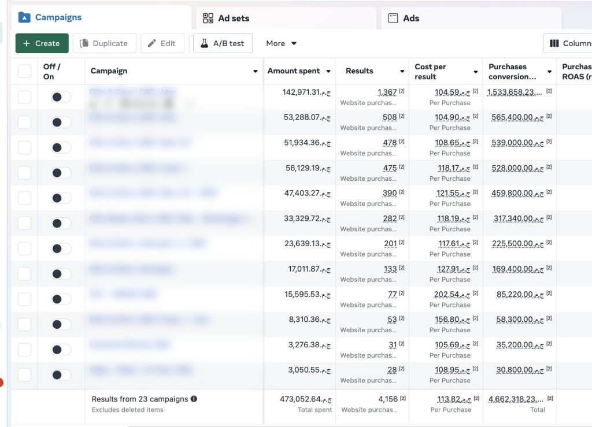The height and width of the screenshot is (427, 592).
Task: Click the Ads tab square icon
Action: (393, 18)
